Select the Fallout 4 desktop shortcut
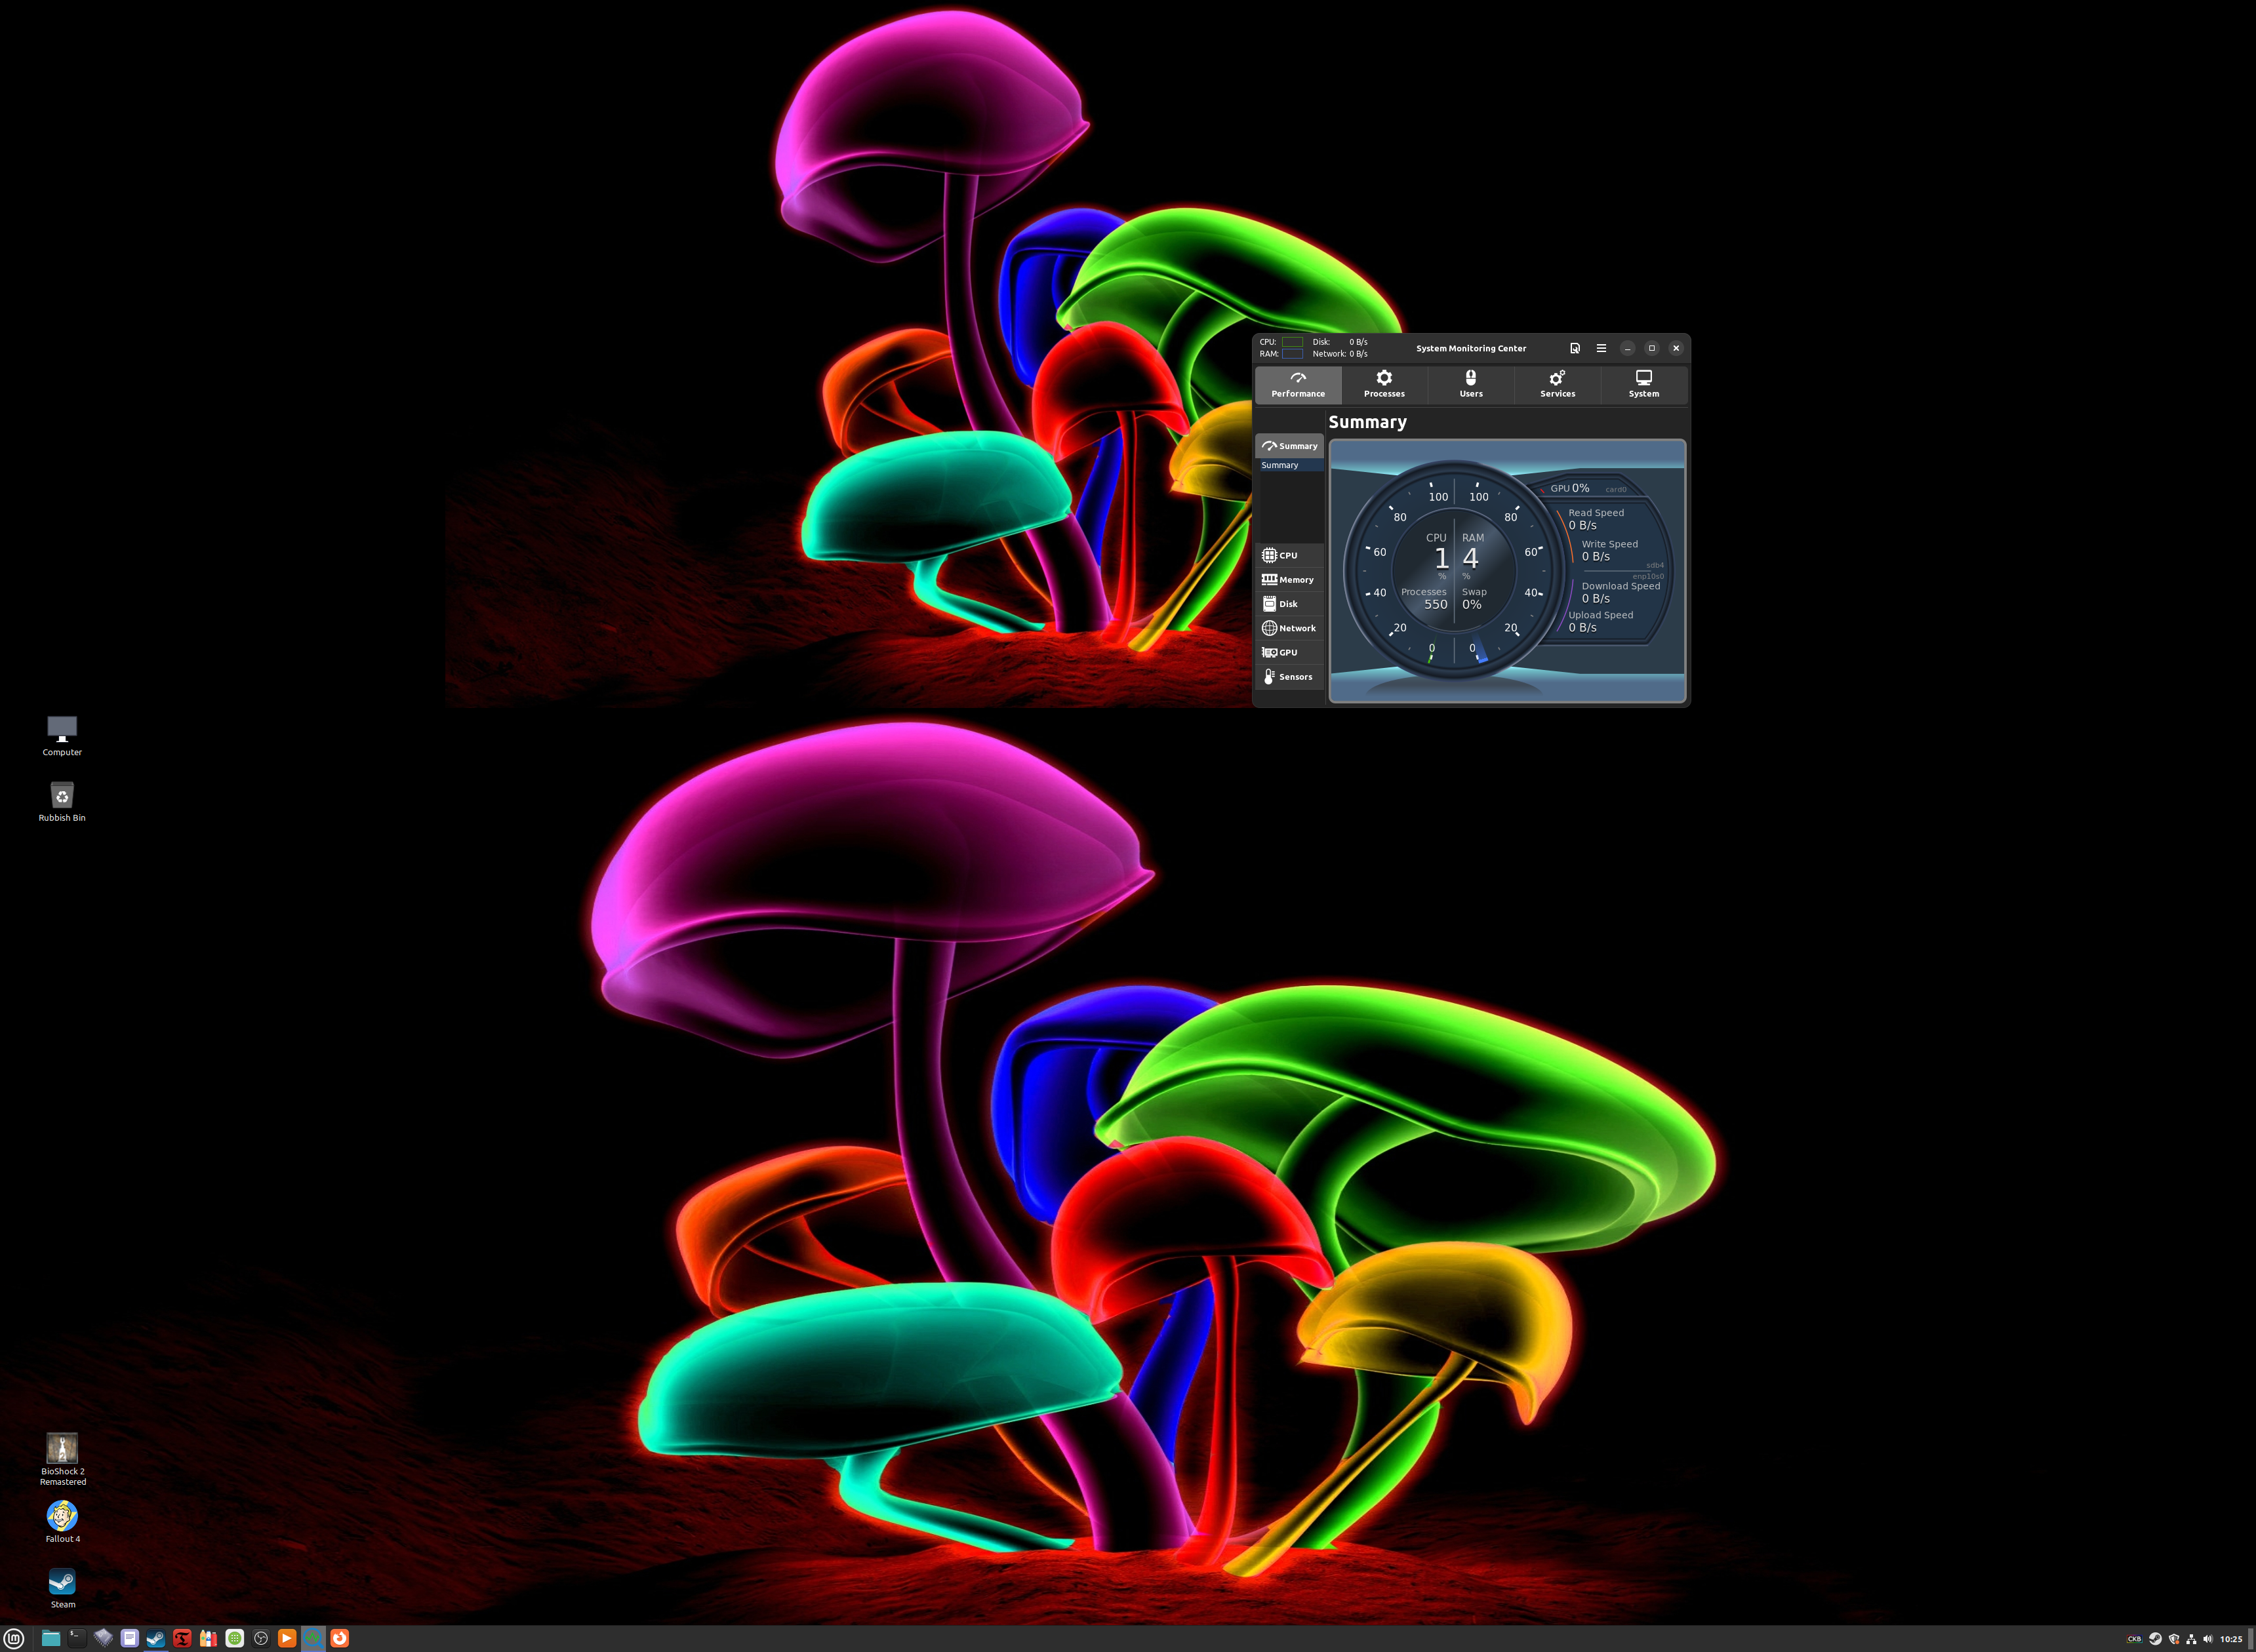Image resolution: width=2256 pixels, height=1652 pixels. pos(62,1522)
